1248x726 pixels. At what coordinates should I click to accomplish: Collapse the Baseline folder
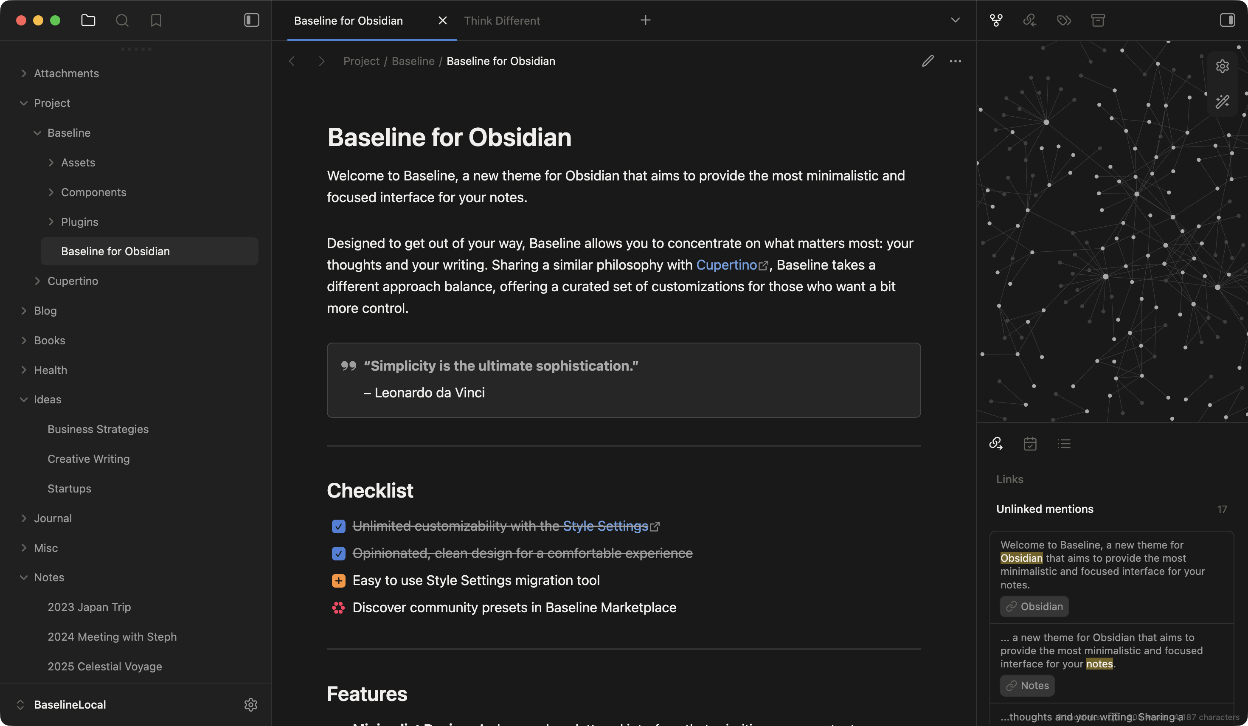click(37, 133)
